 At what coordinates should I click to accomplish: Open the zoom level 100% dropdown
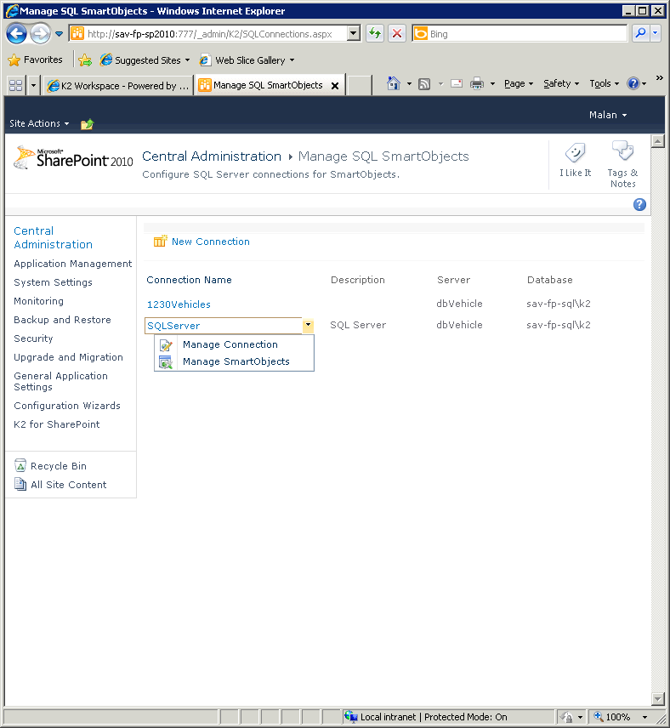pyautogui.click(x=645, y=717)
